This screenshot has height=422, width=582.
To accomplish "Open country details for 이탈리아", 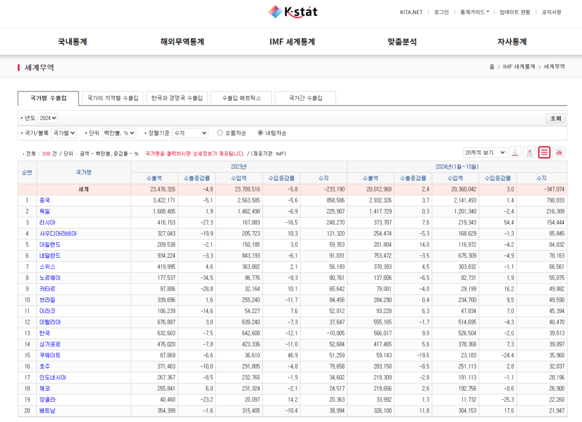I will (x=50, y=322).
